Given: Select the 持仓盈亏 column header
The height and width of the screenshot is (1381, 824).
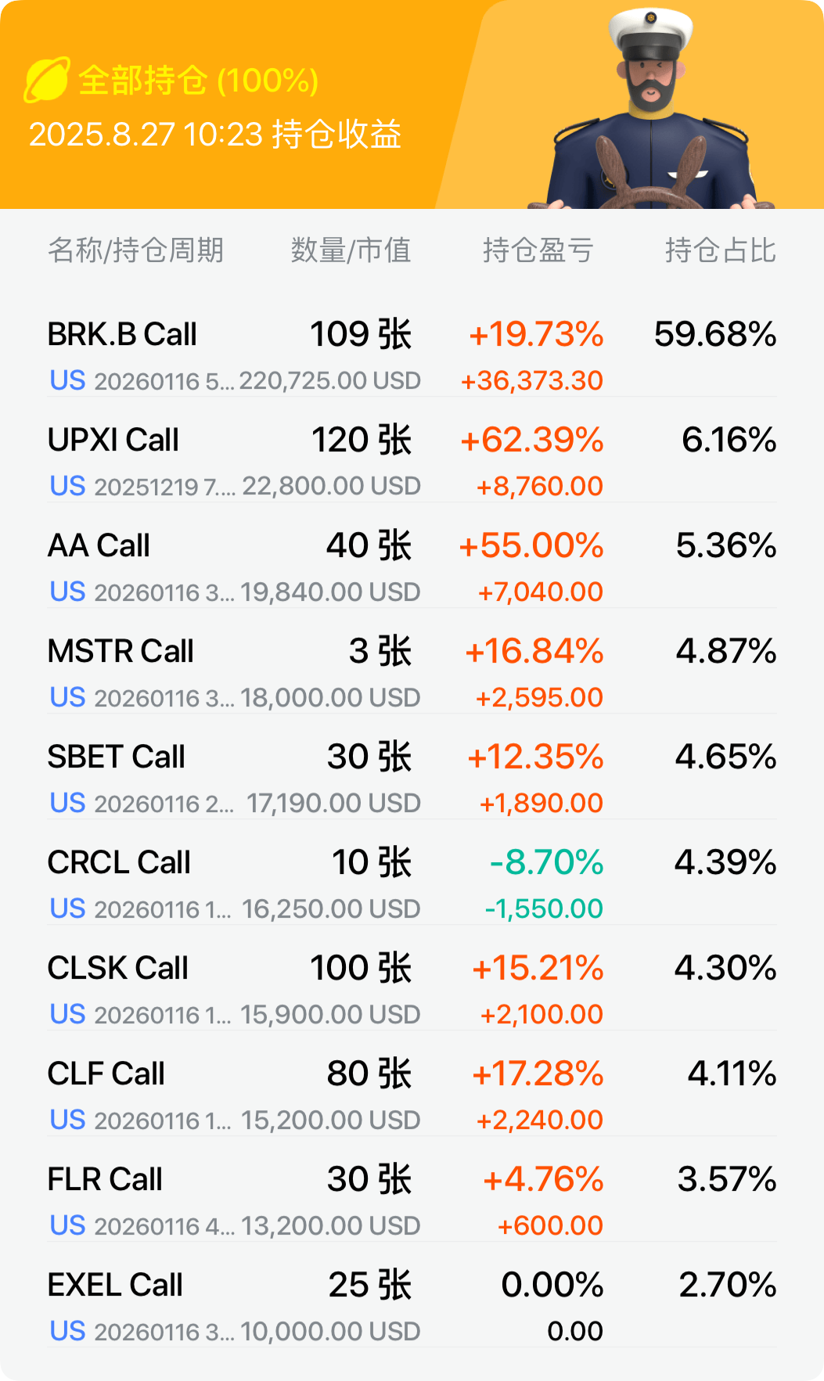Looking at the screenshot, I should click(538, 250).
